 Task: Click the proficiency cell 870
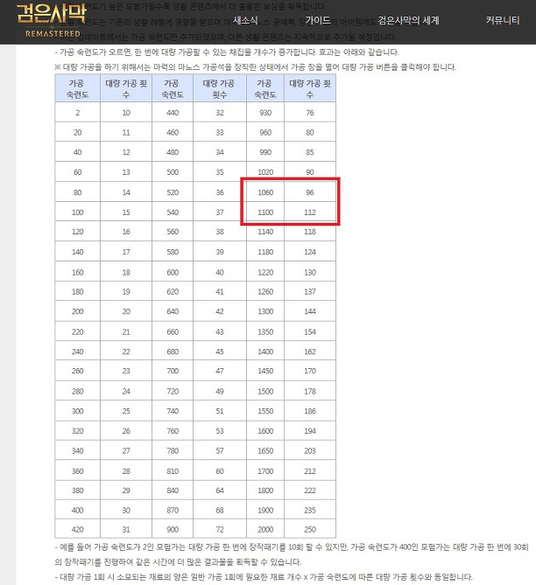tap(173, 511)
